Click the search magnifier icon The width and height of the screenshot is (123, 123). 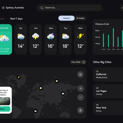(42, 8)
